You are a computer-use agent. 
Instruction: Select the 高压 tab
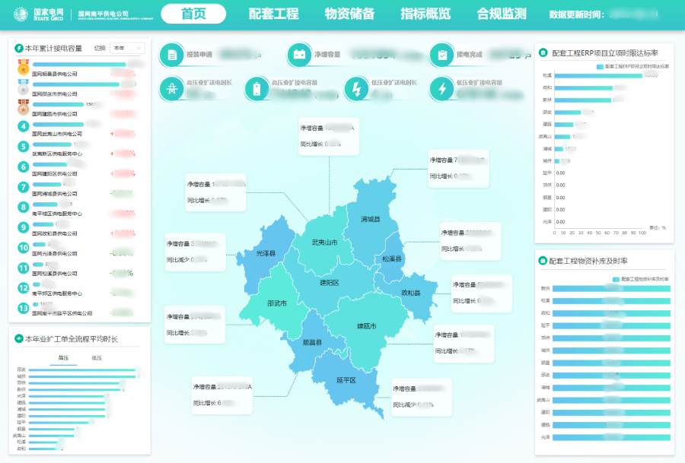[64, 357]
